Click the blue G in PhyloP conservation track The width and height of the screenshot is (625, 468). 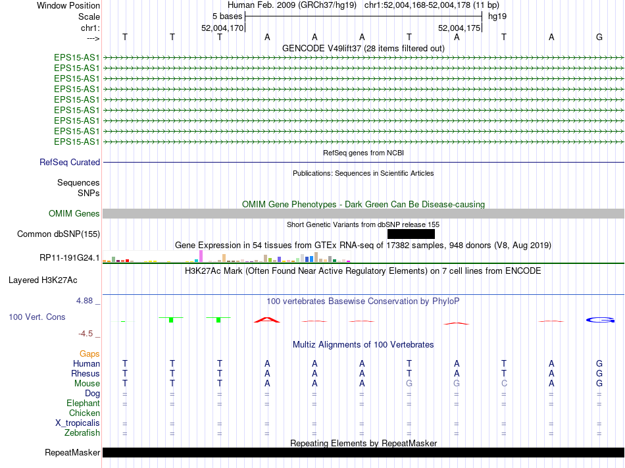point(600,320)
